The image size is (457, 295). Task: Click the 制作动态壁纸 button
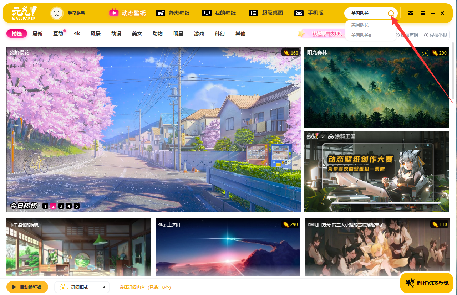(427, 283)
